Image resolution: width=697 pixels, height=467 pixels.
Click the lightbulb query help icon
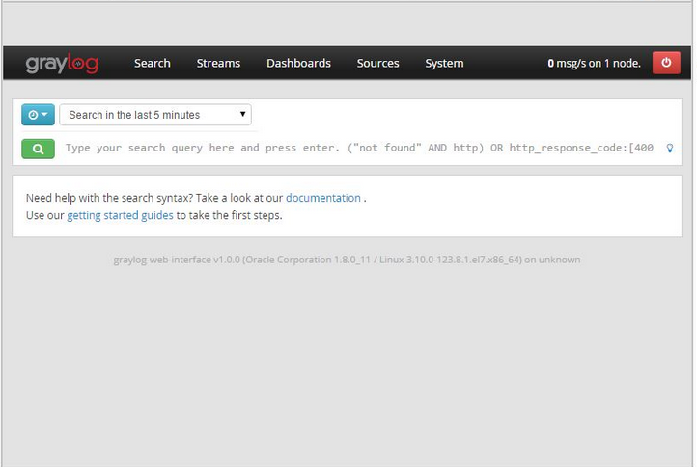tap(669, 148)
